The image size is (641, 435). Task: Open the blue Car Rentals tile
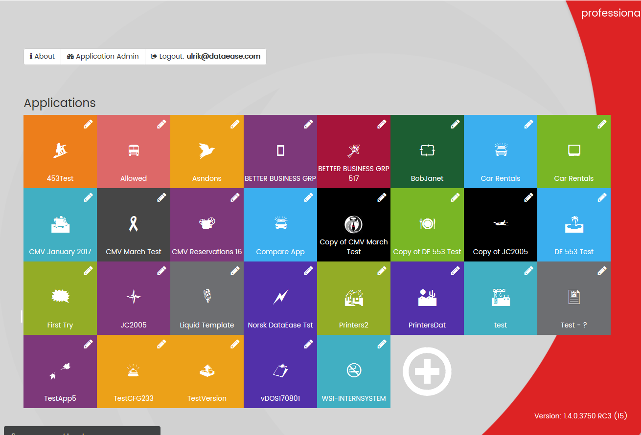pos(501,152)
